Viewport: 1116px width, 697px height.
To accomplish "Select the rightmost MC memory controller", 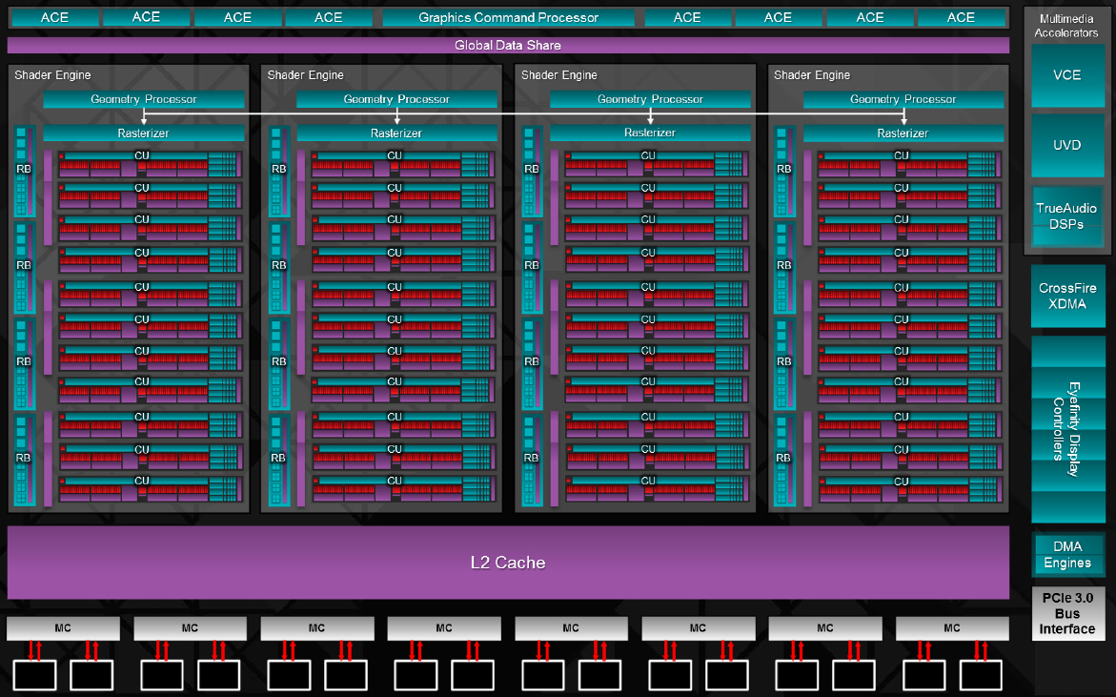I will point(951,628).
